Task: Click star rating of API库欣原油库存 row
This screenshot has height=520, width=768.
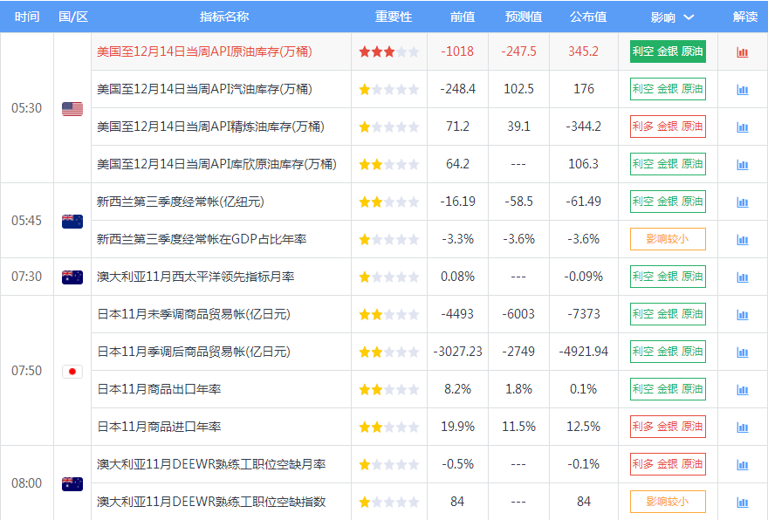Action: click(x=388, y=164)
